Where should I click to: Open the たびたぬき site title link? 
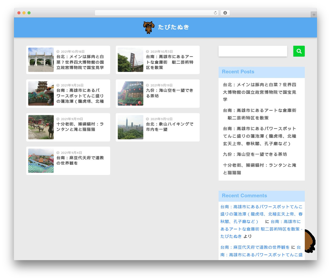click(174, 27)
